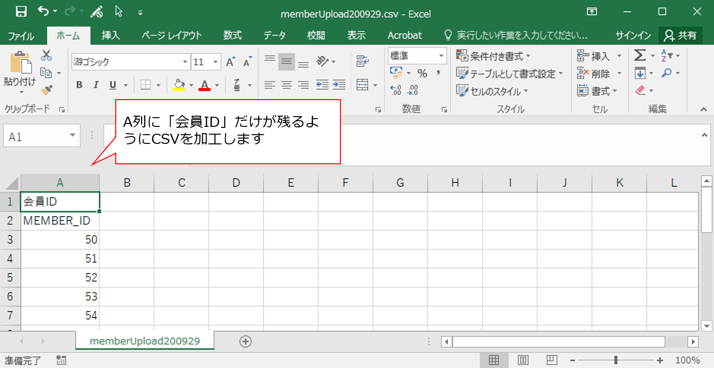Toggle Italic formatting
Image resolution: width=714 pixels, height=368 pixels.
click(x=96, y=85)
